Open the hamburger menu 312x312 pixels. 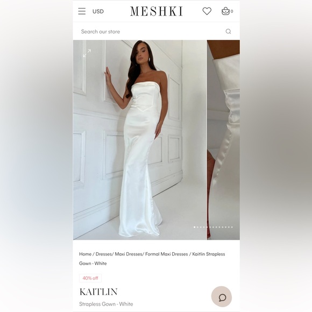tap(82, 11)
